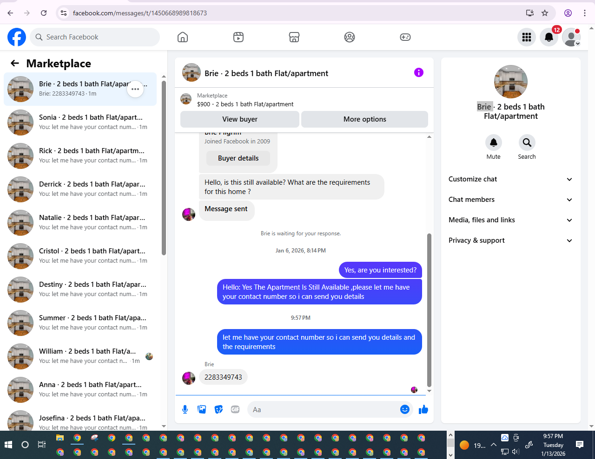This screenshot has width=595, height=459.
Task: Open the Reels video icon
Action: (x=238, y=37)
